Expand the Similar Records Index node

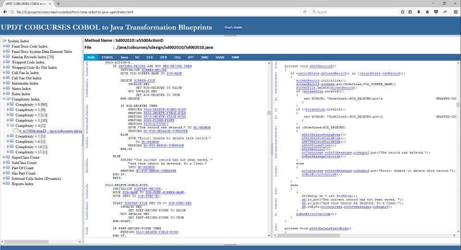coord(4,57)
